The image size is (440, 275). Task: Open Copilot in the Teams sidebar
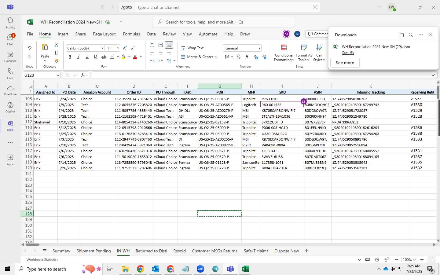click(x=10, y=107)
